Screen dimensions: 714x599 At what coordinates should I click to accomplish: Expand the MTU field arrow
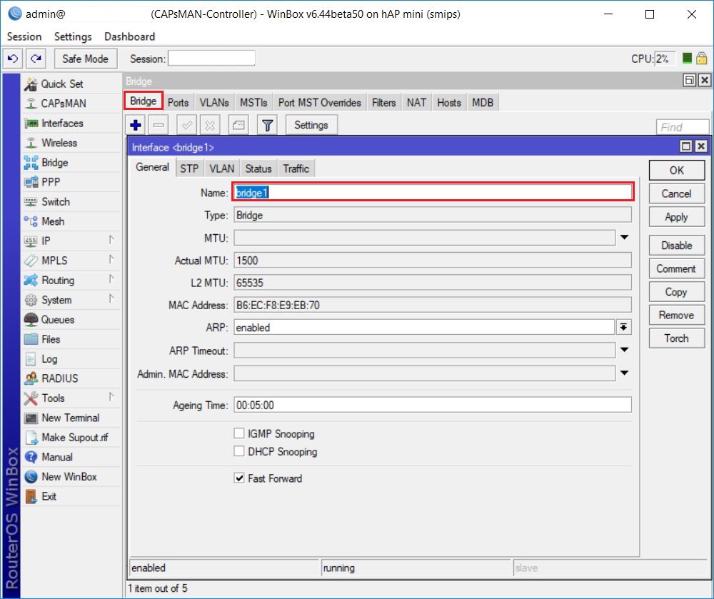624,238
